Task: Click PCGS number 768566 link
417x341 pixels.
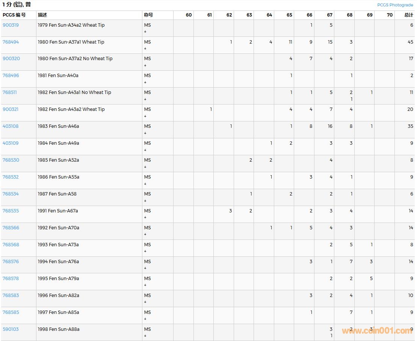Action: coord(11,228)
